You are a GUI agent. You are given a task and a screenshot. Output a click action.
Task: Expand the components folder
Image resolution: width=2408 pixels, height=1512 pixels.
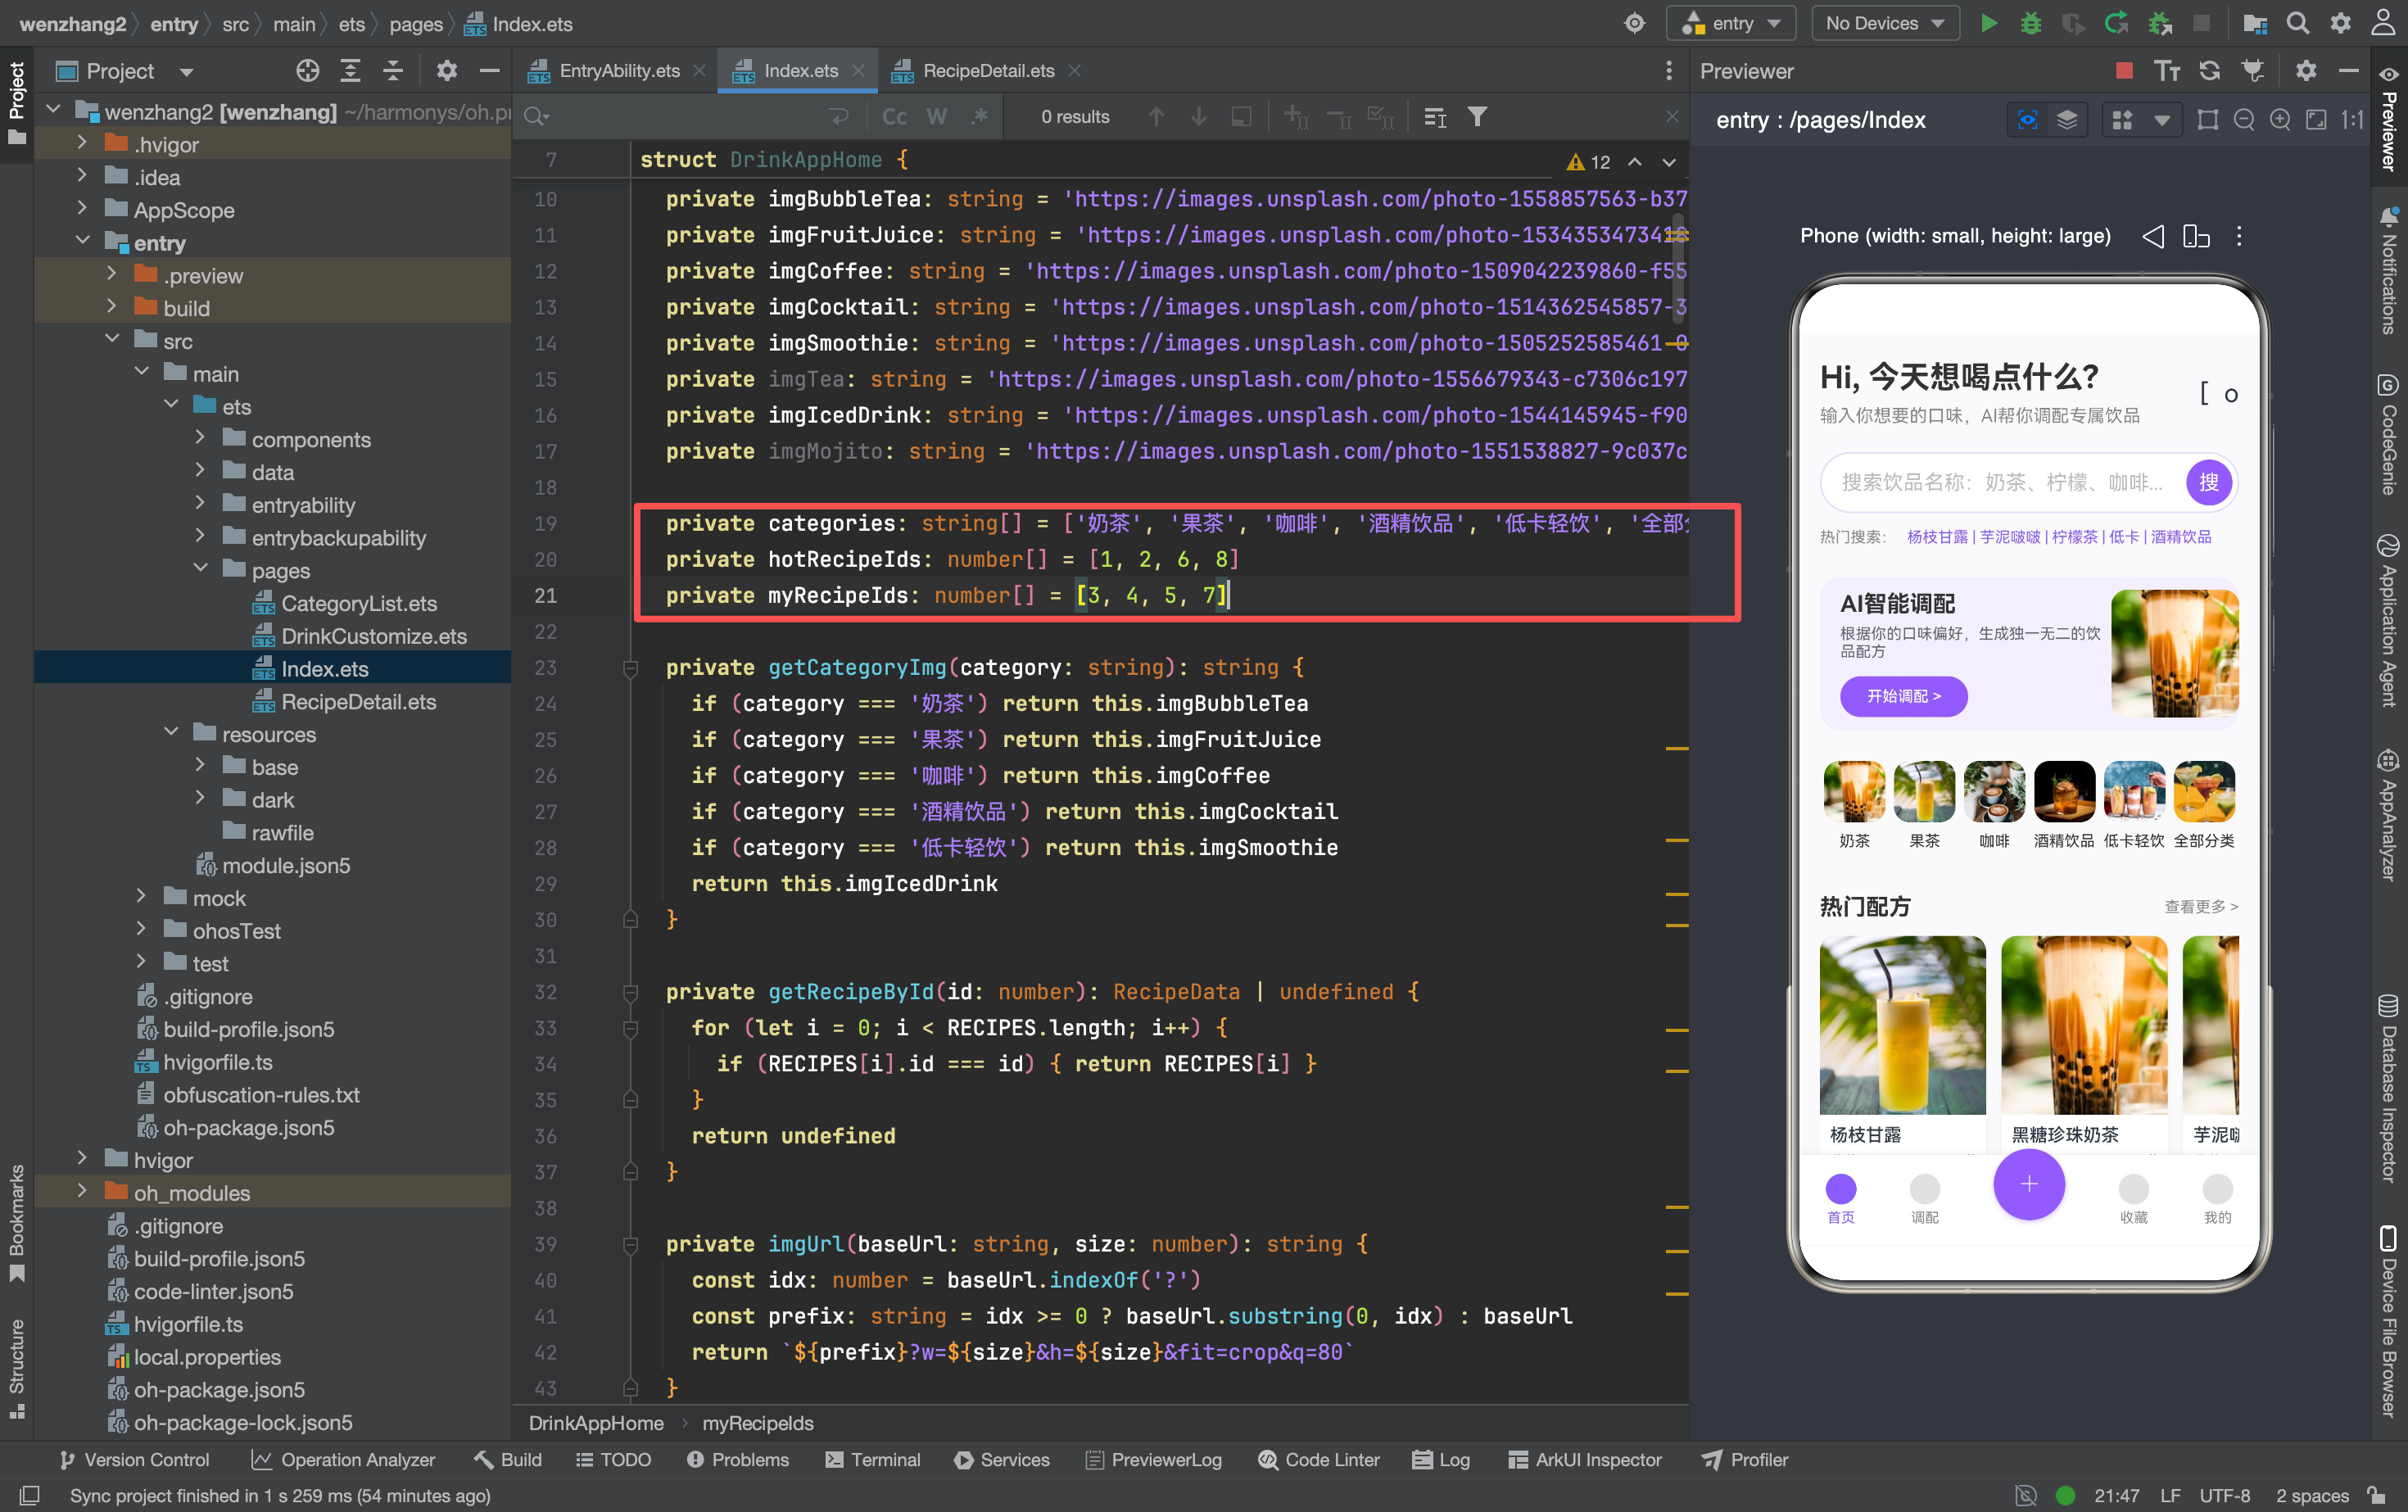click(200, 438)
